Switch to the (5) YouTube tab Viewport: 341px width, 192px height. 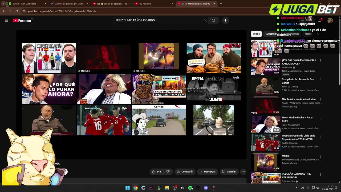pos(153,4)
